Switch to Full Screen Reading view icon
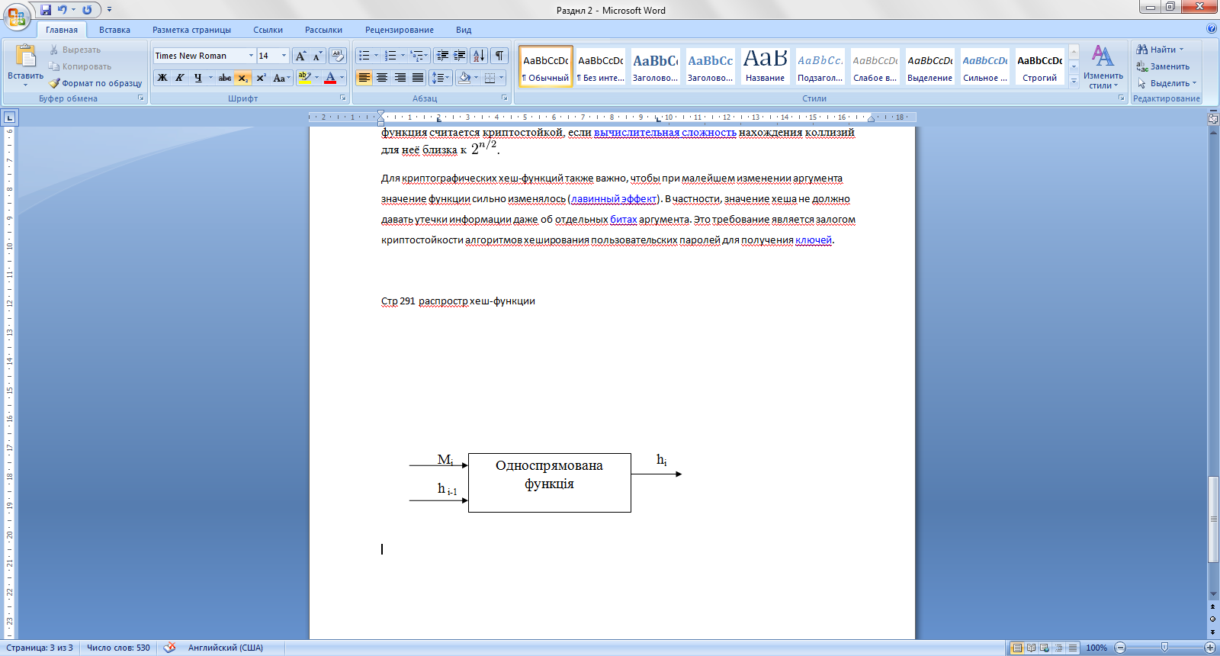Viewport: 1220px width, 656px height. (1031, 648)
